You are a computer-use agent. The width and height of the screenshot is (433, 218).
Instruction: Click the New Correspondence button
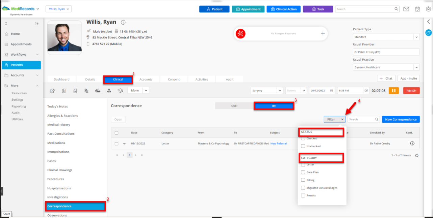(401, 119)
